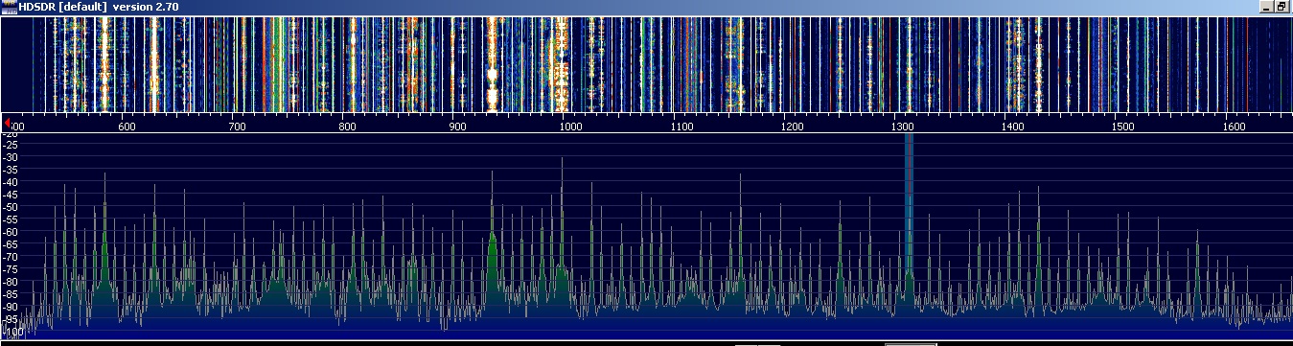The image size is (1293, 346).
Task: Select the -50 level on the dB scale
Action: coord(11,206)
